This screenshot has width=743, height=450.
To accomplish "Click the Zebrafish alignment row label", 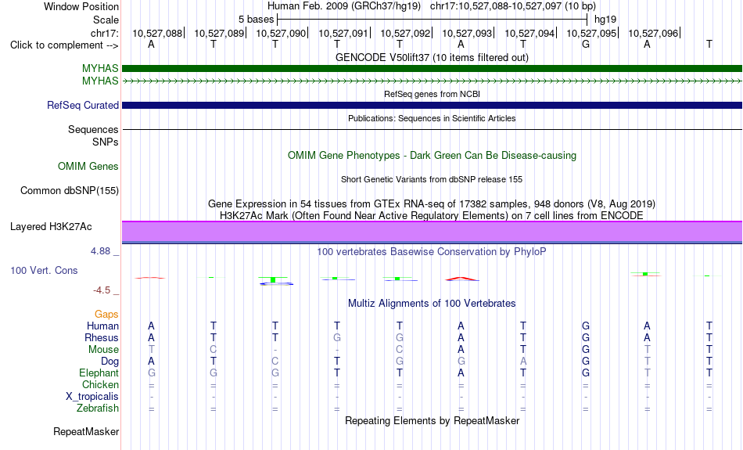I will (98, 409).
